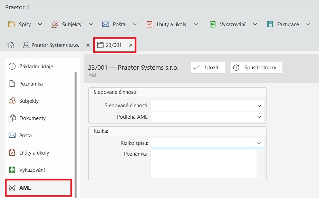Close the 23/001 tab
The image size is (319, 198).
pyautogui.click(x=131, y=45)
